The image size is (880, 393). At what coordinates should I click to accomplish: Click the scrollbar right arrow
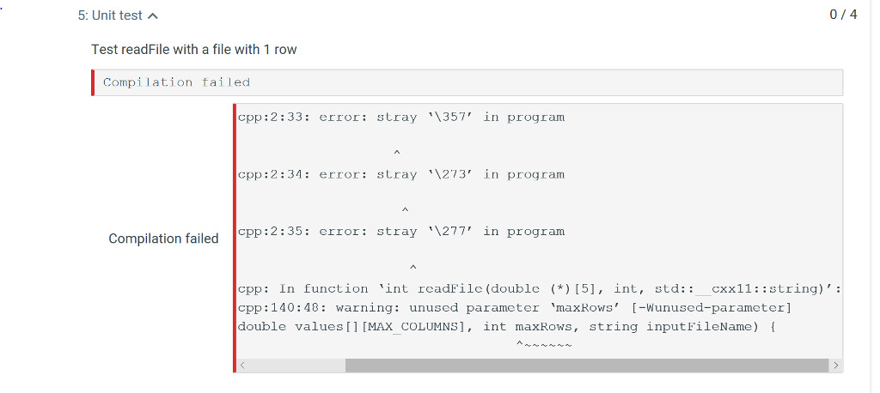tap(834, 366)
